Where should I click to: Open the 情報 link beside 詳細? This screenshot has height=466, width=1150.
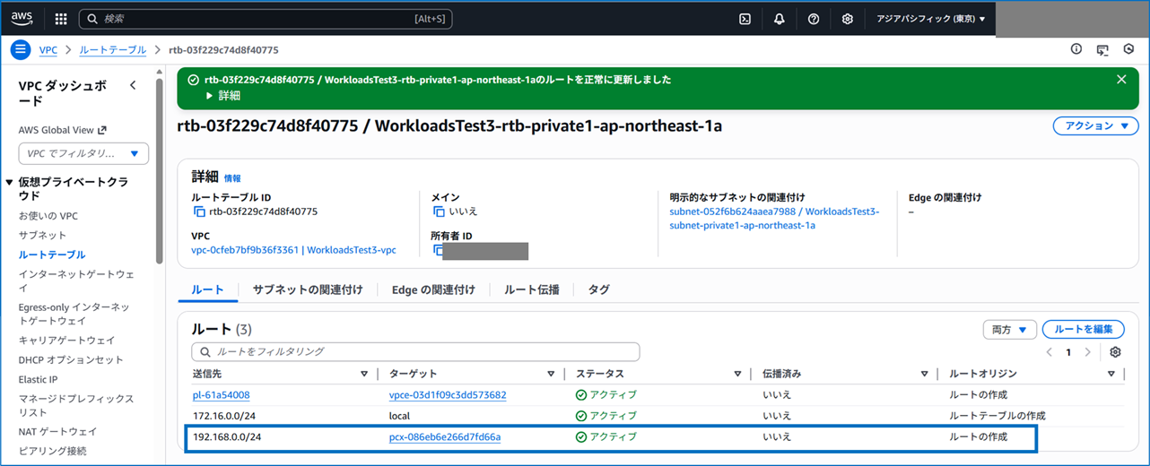click(232, 178)
